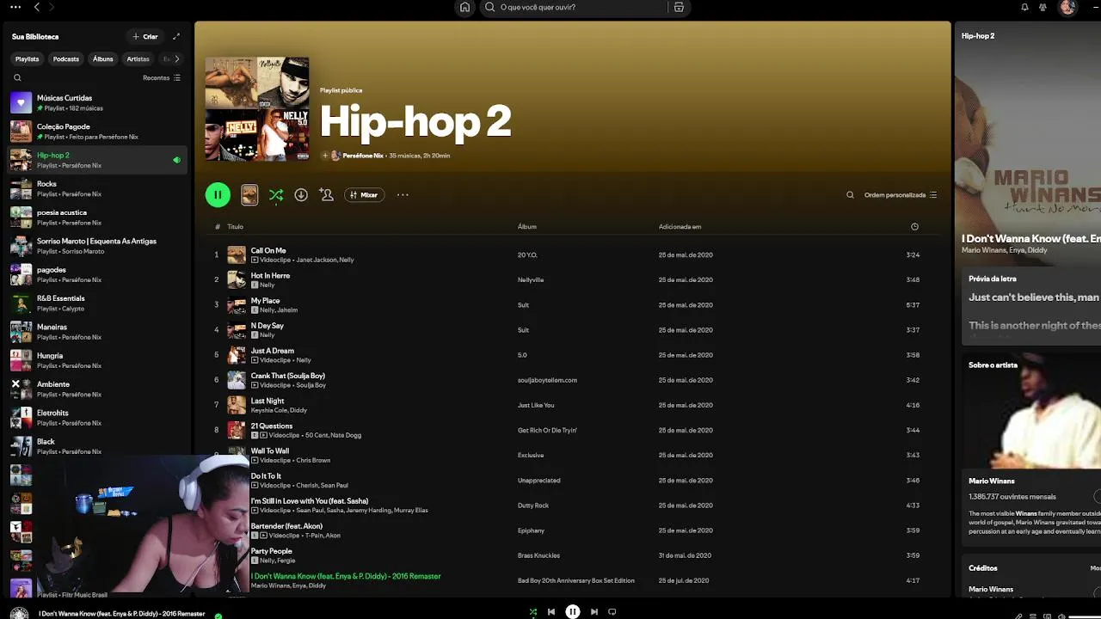
Task: Open the connect to device icon
Action: click(1047, 616)
